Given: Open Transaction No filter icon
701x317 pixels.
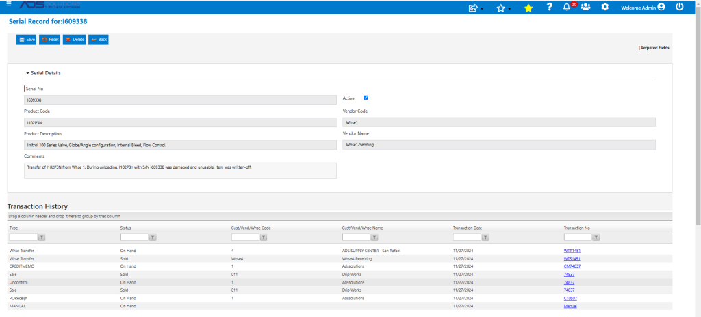Looking at the screenshot, I should 596,238.
